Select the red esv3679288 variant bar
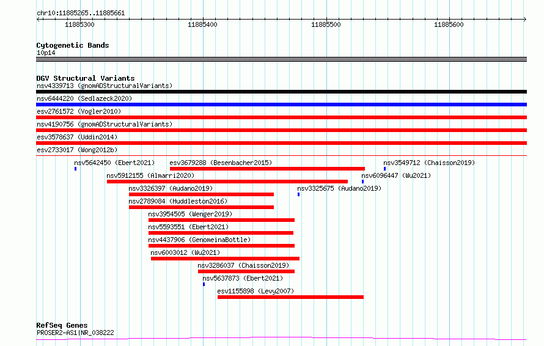Viewport: 544px width, 346px height. (267, 169)
